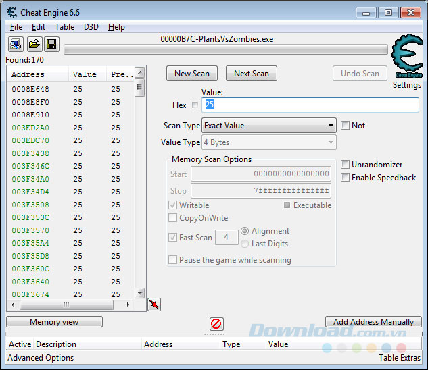
Task: Click the red circle clear list icon
Action: point(216,323)
